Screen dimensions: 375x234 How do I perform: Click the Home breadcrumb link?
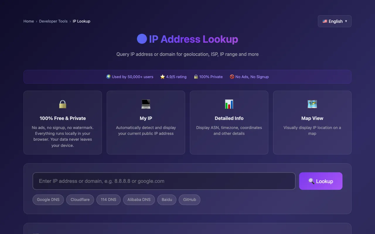pos(29,21)
